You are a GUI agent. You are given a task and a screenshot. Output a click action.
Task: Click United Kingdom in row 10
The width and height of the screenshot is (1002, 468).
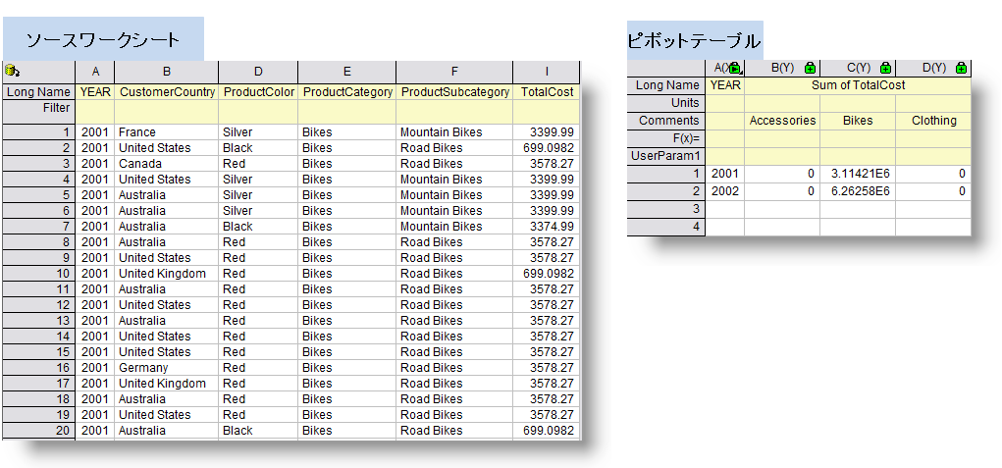pyautogui.click(x=167, y=274)
